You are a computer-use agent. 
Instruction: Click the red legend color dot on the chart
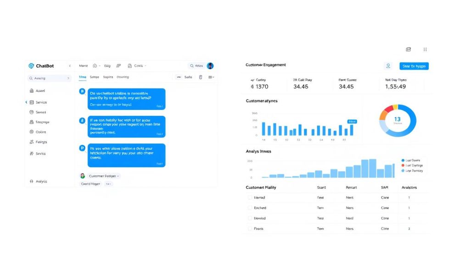click(x=403, y=165)
